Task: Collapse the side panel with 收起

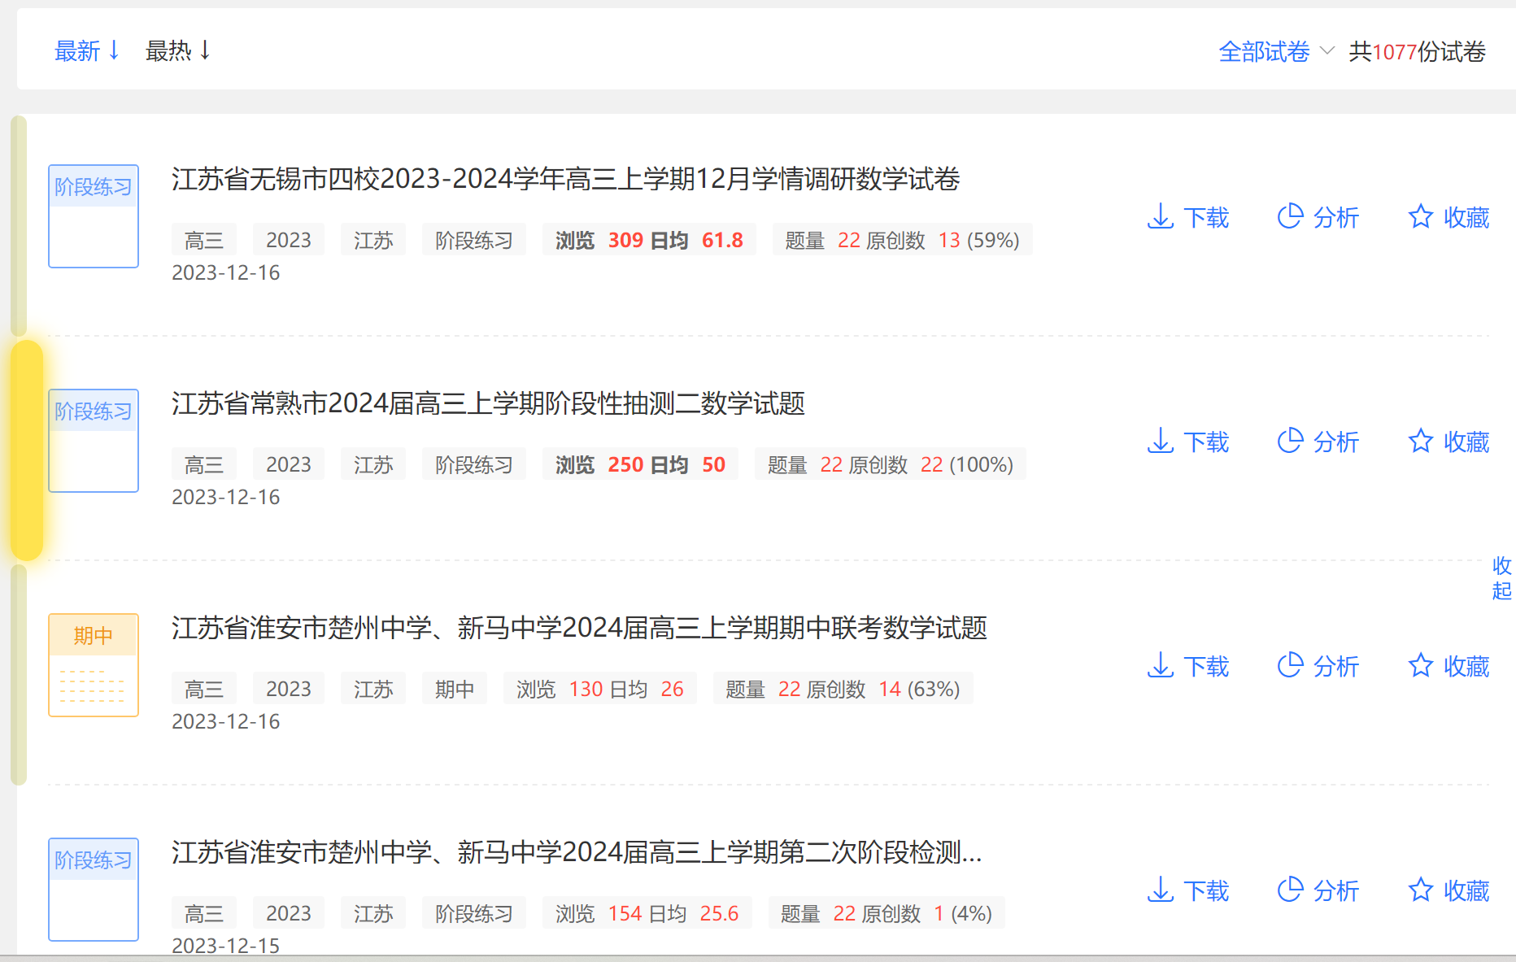Action: pos(1501,578)
